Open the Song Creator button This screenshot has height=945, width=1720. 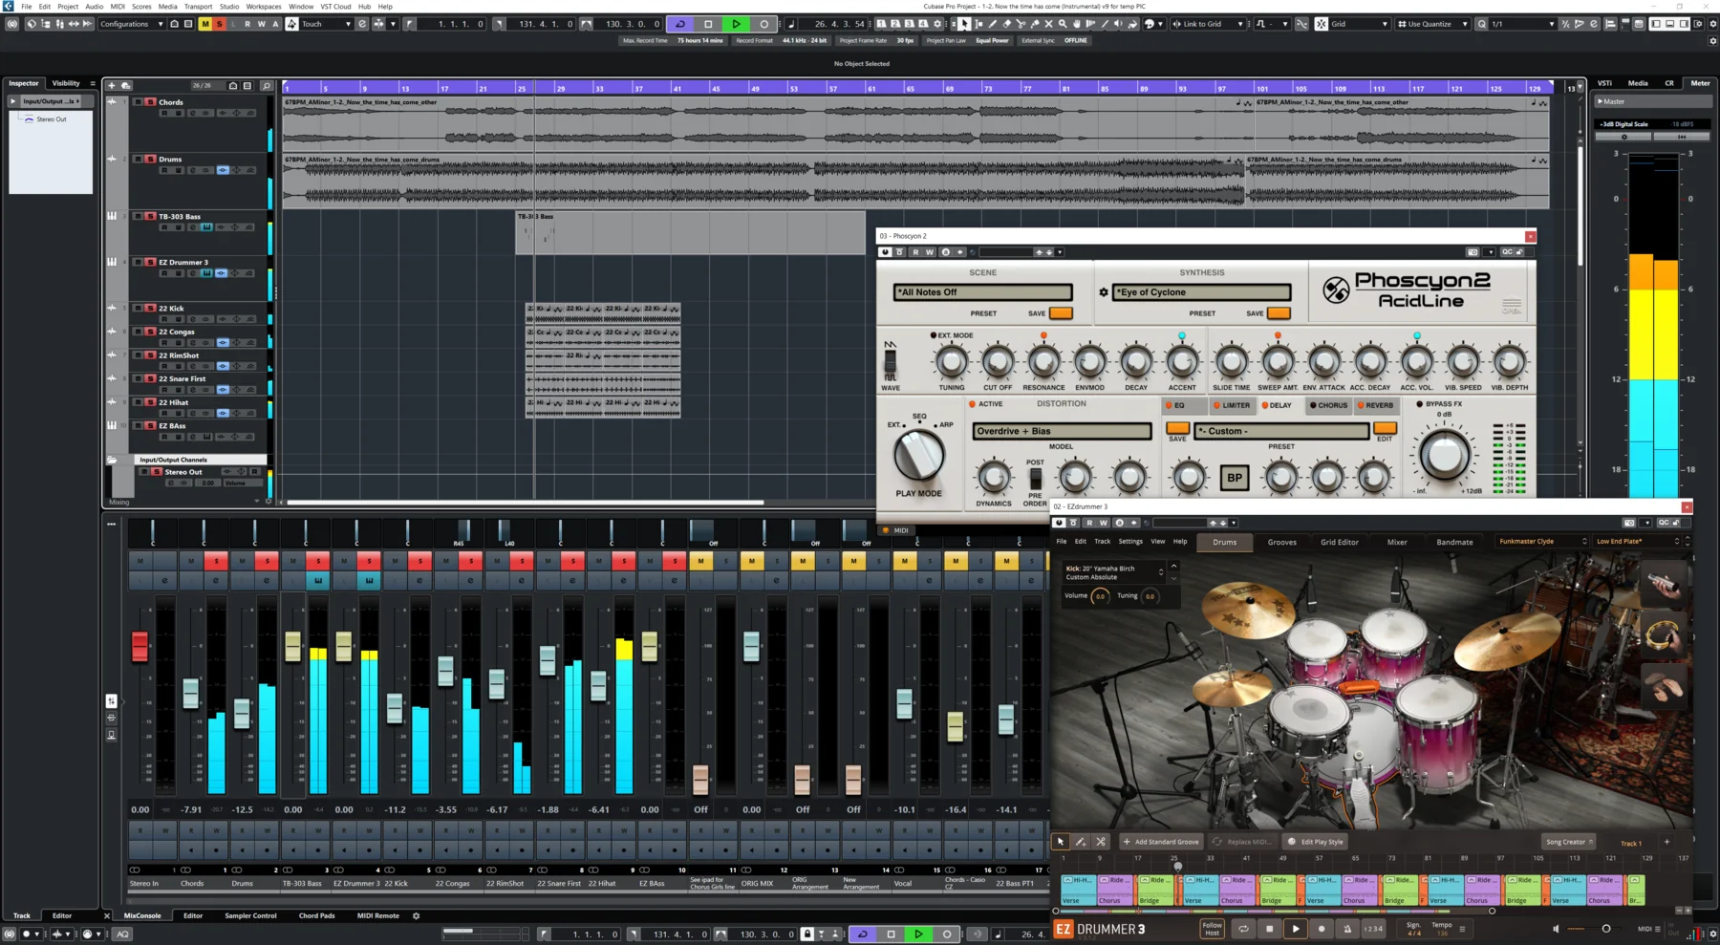click(1568, 842)
